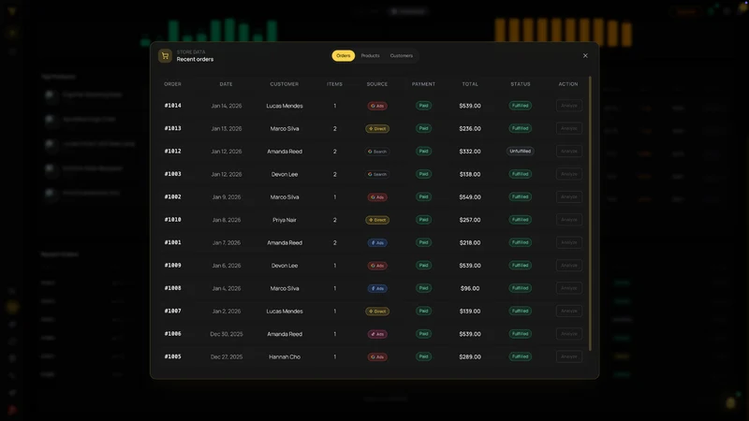Screen dimensions: 749x421
Task: Click customer Lucas Mendes in order #1014
Action: pyautogui.click(x=285, y=106)
